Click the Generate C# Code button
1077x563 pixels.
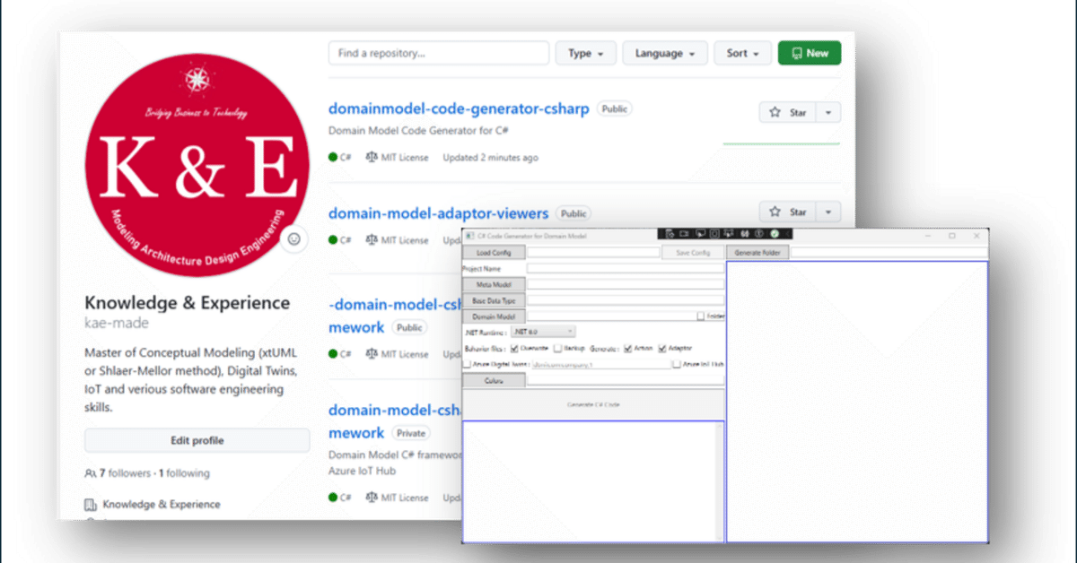coord(593,404)
